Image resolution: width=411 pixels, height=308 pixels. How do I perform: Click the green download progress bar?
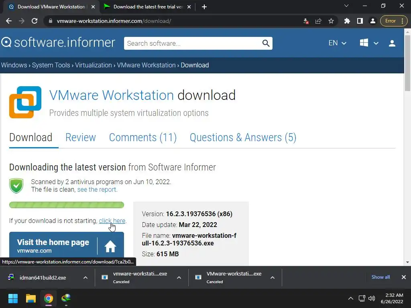pyautogui.click(x=67, y=205)
